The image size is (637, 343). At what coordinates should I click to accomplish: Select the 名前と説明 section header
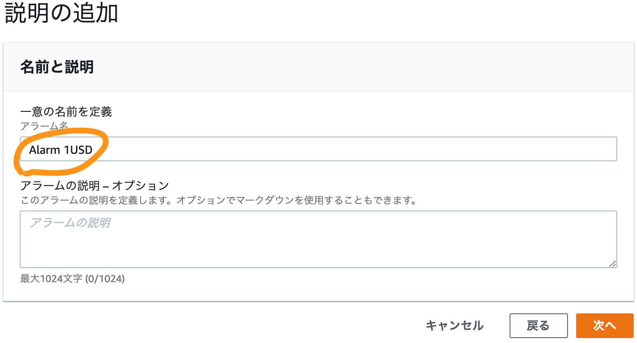pos(57,67)
